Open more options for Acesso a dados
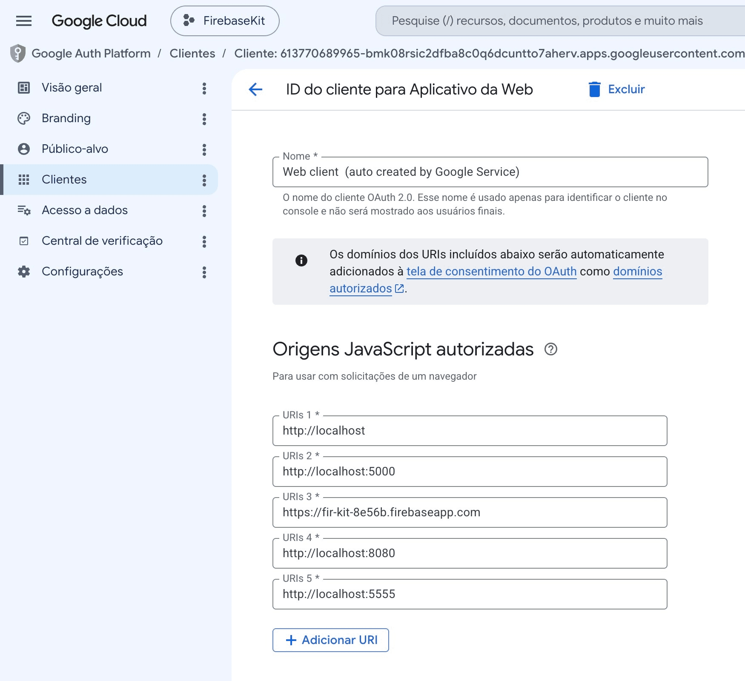This screenshot has width=745, height=681. tap(204, 211)
